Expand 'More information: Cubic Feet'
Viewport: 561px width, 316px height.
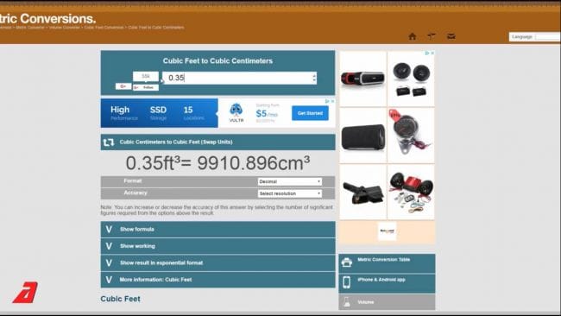217,280
